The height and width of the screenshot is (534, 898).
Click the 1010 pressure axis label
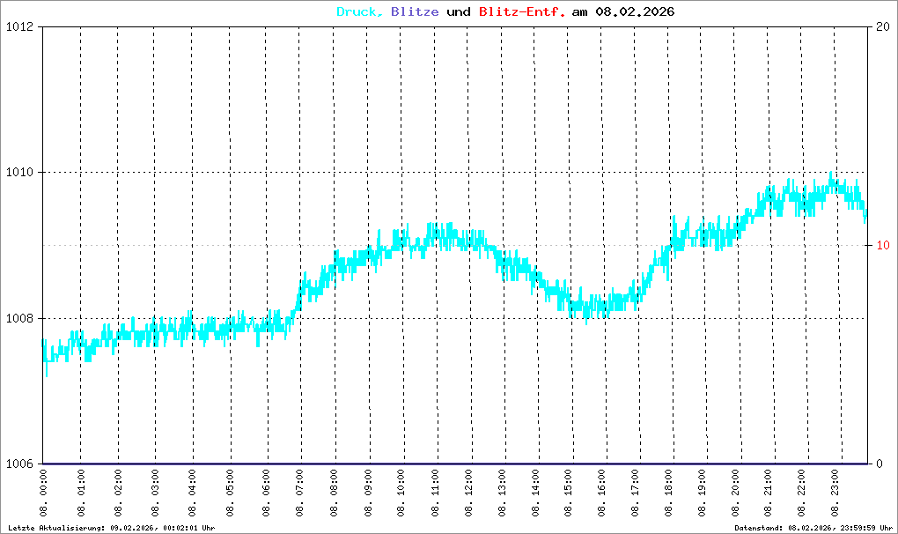19,172
